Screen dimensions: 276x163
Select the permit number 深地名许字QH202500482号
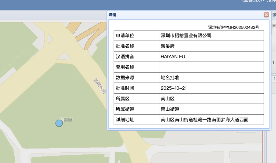[234, 28]
